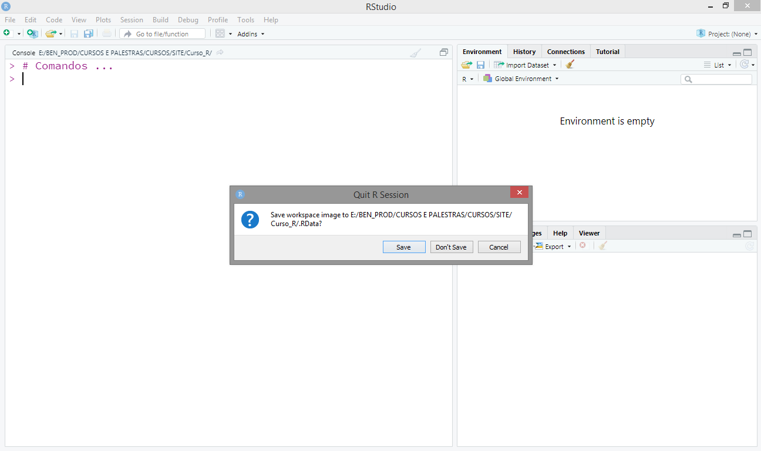Click the workspace panes layout grid icon
761x451 pixels.
coord(220,33)
